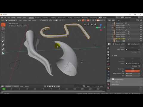Select the Move tool in left toolbar
Screen dimensions: 143x107
[3, 33]
